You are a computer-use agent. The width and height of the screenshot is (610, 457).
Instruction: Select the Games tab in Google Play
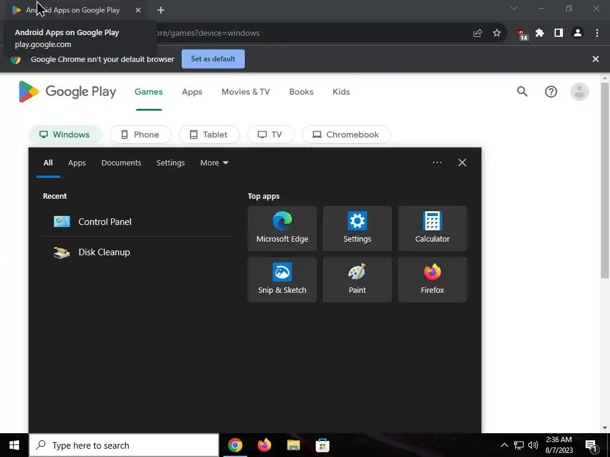coord(148,92)
